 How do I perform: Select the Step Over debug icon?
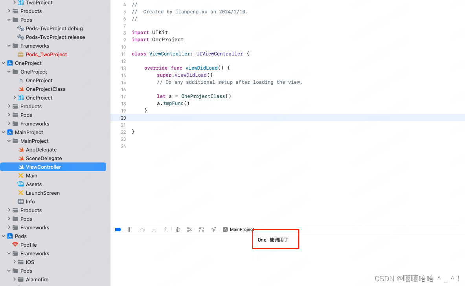click(142, 229)
